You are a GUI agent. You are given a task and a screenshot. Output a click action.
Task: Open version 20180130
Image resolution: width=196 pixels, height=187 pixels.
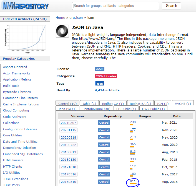tap(68, 160)
